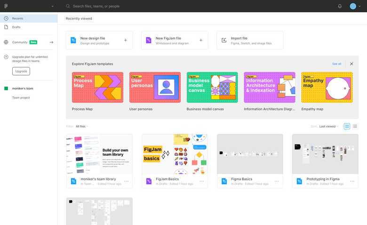Open more options for Figma Basics file
The height and width of the screenshot is (225, 367).
tap(277, 181)
